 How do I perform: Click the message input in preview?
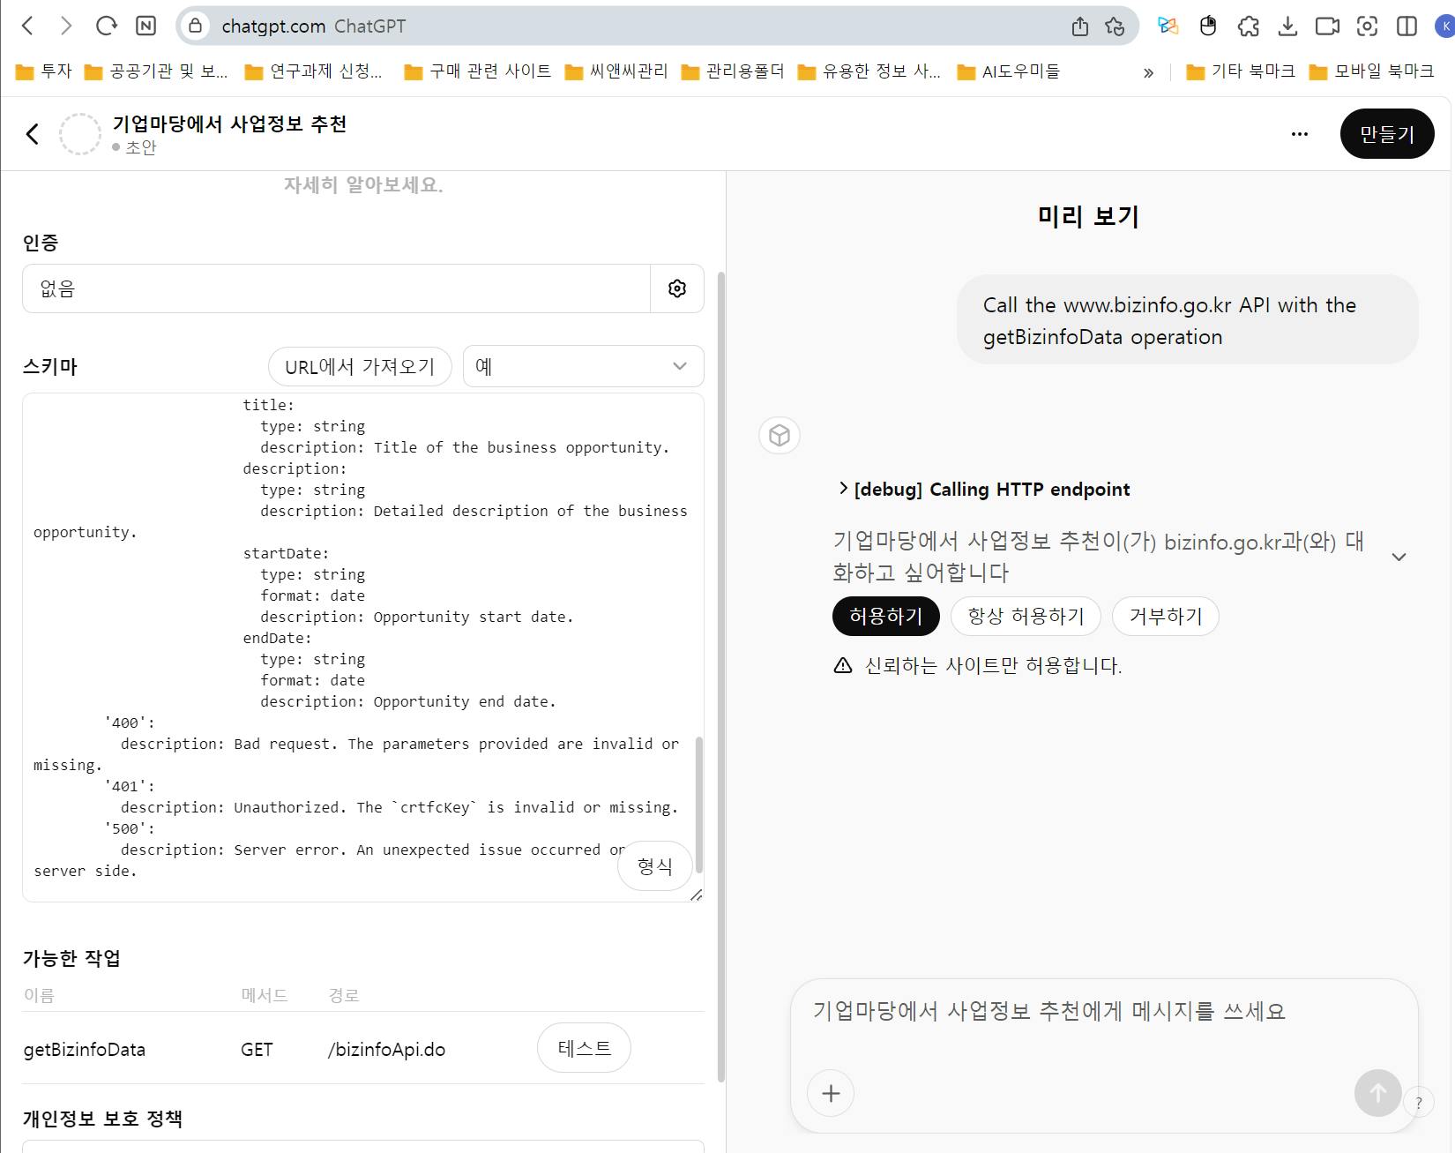coord(1104,1012)
